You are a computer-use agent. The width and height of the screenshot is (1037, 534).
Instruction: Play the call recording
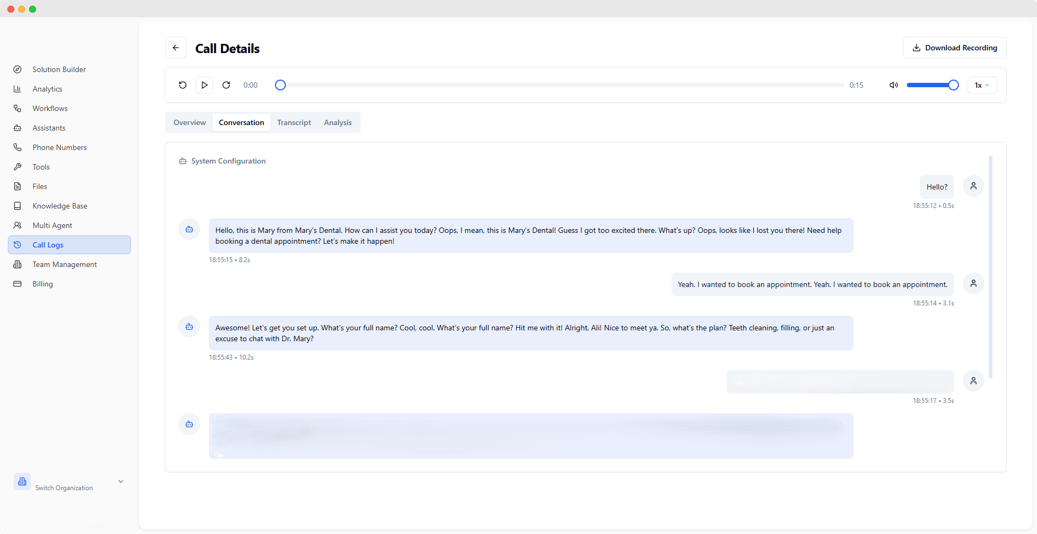204,85
